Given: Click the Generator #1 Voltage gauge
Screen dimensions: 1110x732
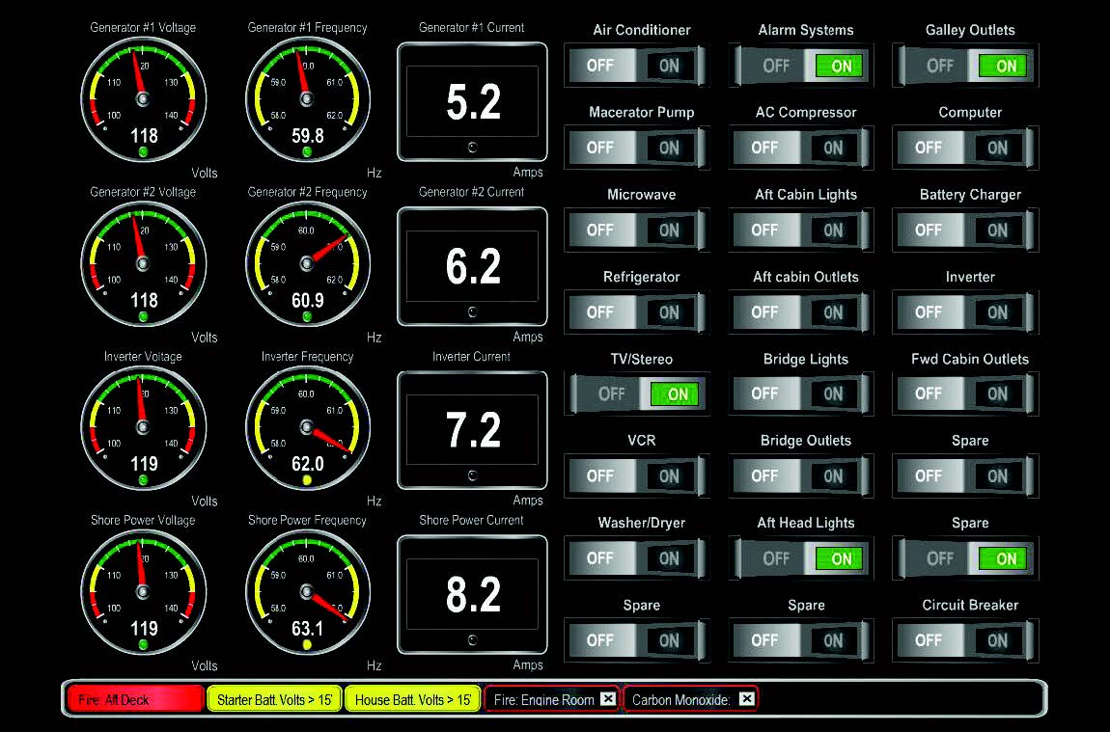Looking at the screenshot, I should pyautogui.click(x=144, y=100).
